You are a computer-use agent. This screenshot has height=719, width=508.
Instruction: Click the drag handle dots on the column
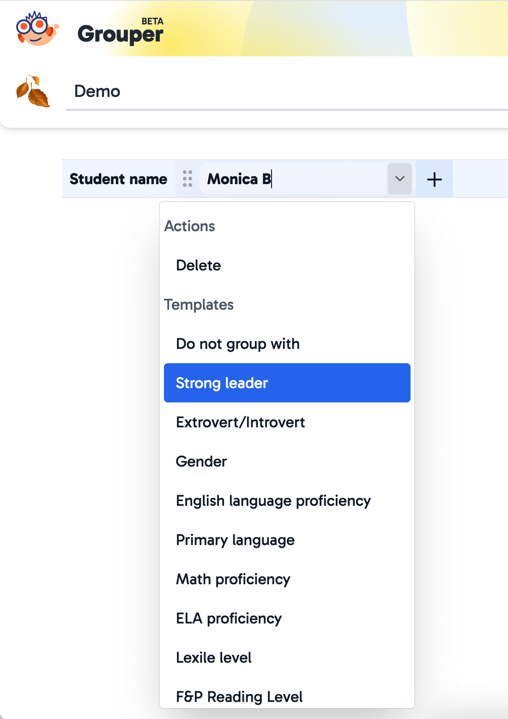point(187,179)
